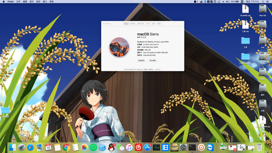Image resolution: width=272 pixels, height=153 pixels.
Task: Open the Notes app in the Dock
Action: tap(57, 147)
